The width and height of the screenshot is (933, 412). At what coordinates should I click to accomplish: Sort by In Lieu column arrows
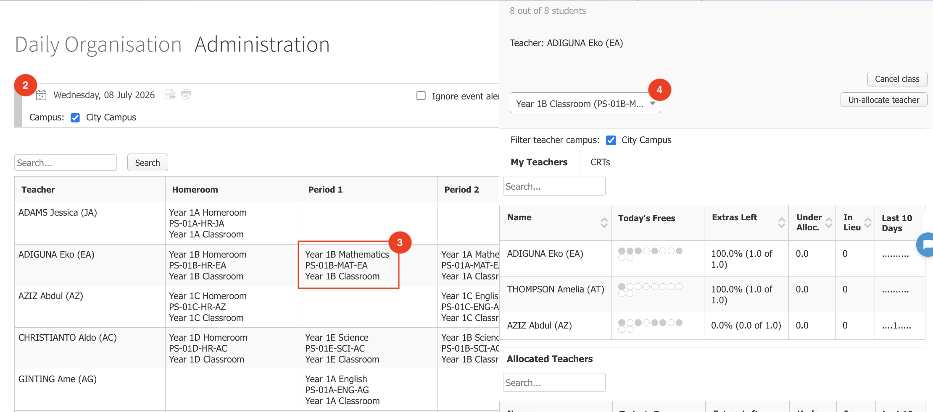(867, 222)
